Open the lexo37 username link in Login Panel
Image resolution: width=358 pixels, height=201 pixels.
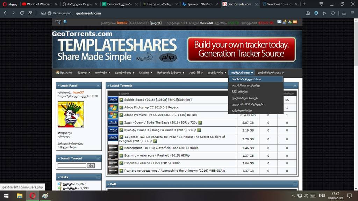click(79, 92)
